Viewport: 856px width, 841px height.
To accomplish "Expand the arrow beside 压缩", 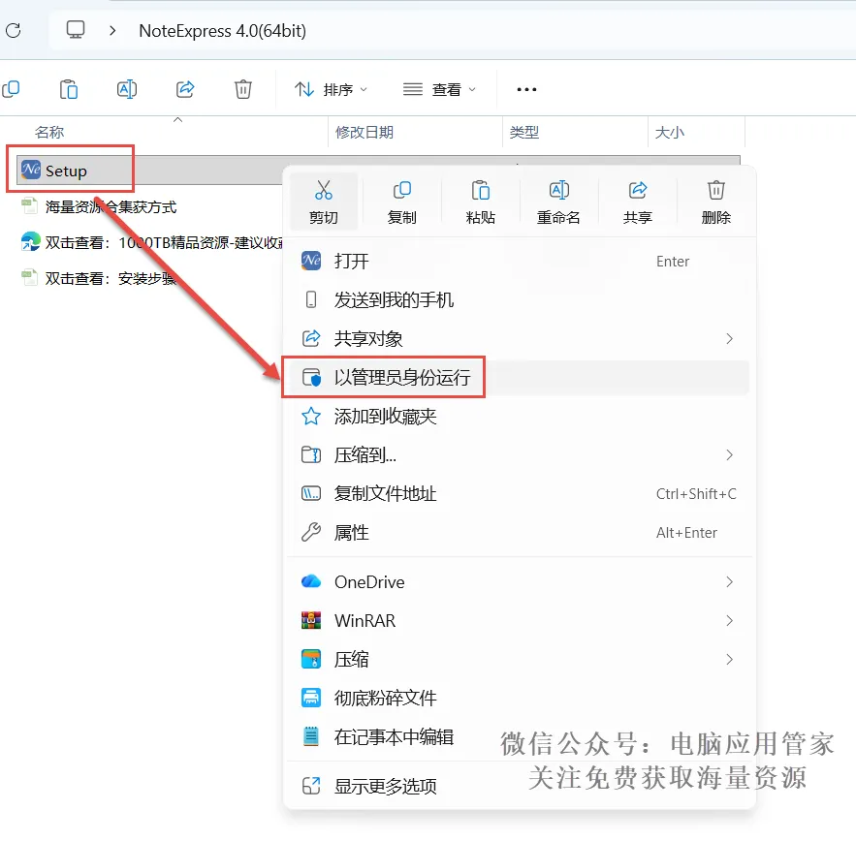I will point(729,659).
